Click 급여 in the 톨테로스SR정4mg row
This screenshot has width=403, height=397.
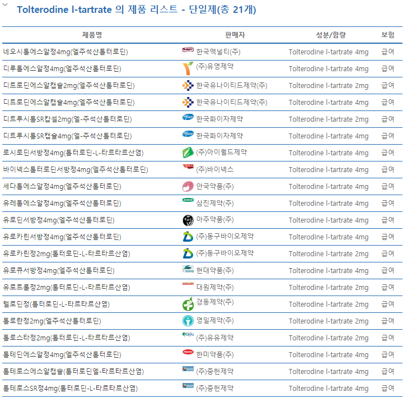click(387, 388)
